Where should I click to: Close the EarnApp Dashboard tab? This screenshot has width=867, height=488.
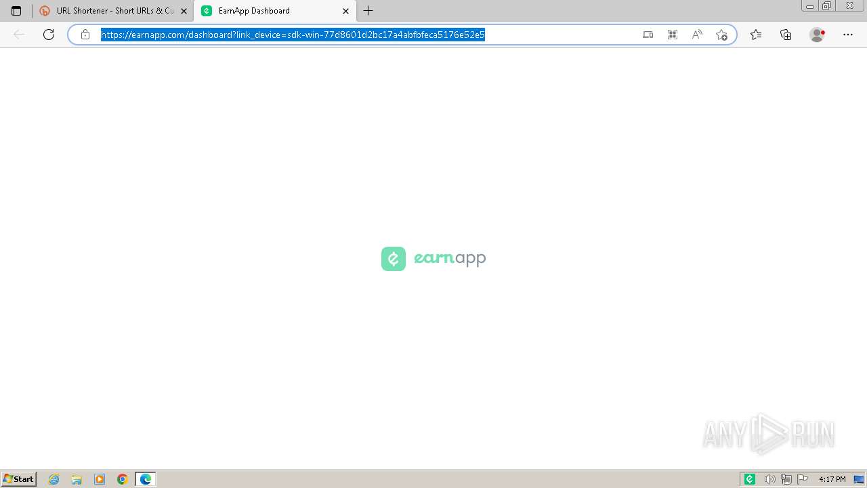[x=345, y=11]
